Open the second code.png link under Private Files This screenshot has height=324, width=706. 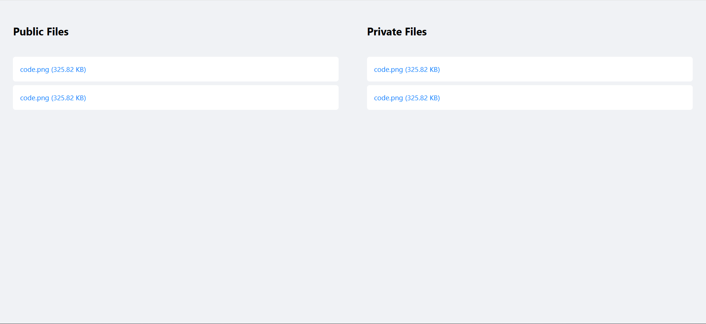(388, 98)
